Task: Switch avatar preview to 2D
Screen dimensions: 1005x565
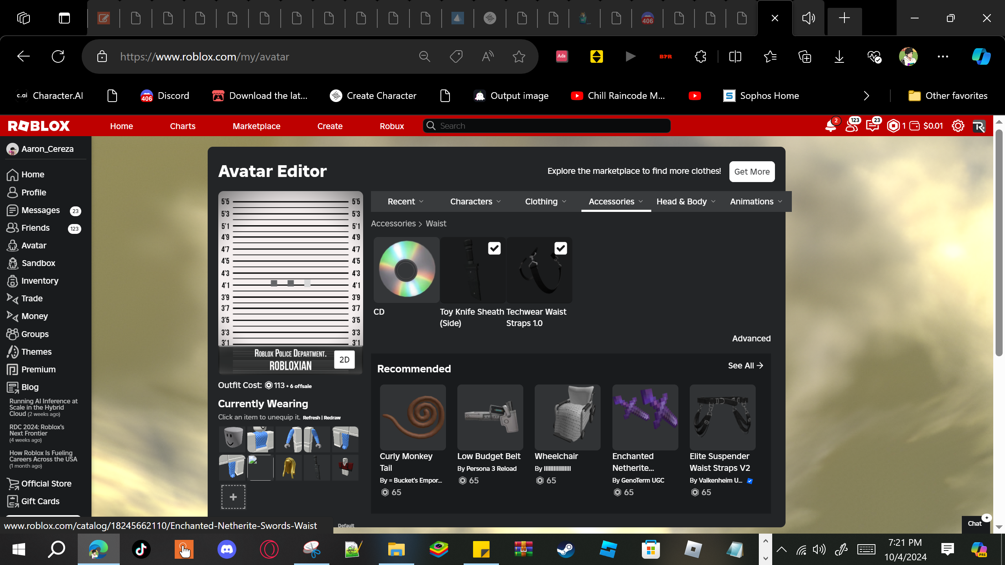Action: click(344, 359)
